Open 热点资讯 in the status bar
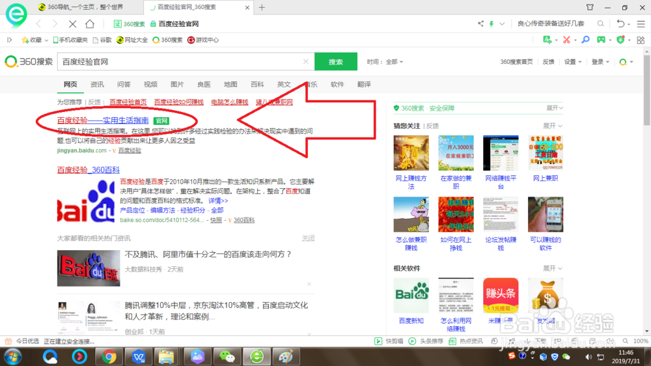This screenshot has width=651, height=366. 466,341
